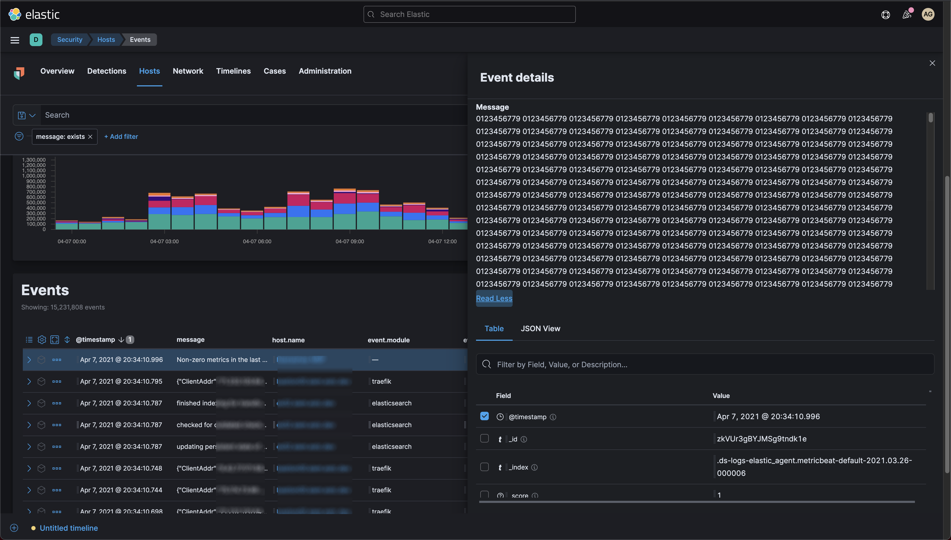Expand the 20:34:10.748 traefik event row

[29, 468]
